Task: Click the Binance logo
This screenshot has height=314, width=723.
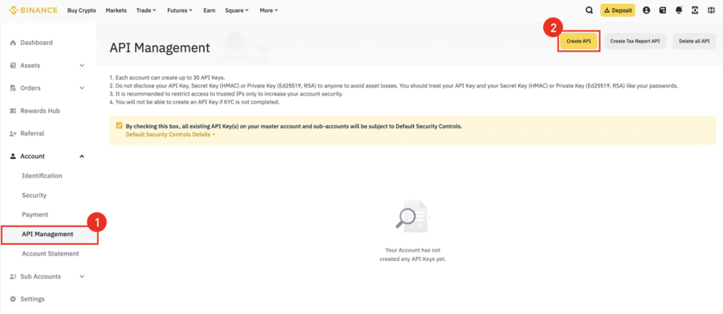Action: pos(33,10)
